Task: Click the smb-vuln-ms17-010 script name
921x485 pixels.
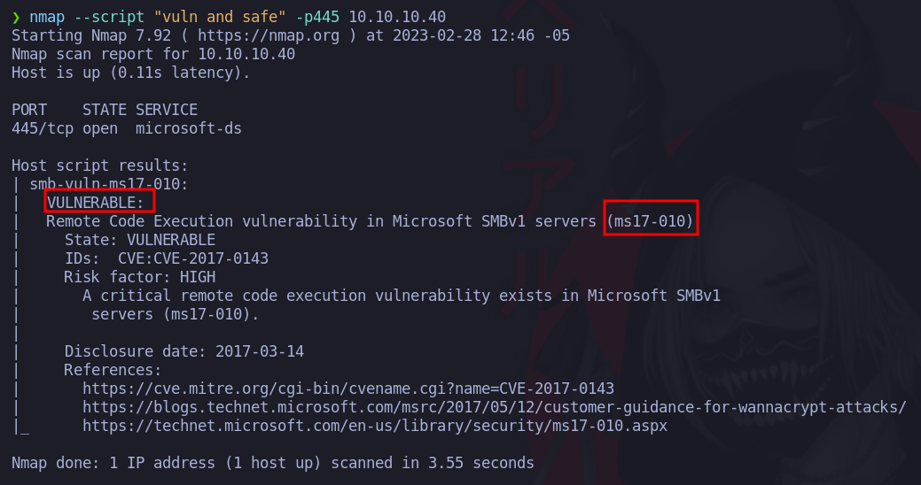Action: coord(109,184)
